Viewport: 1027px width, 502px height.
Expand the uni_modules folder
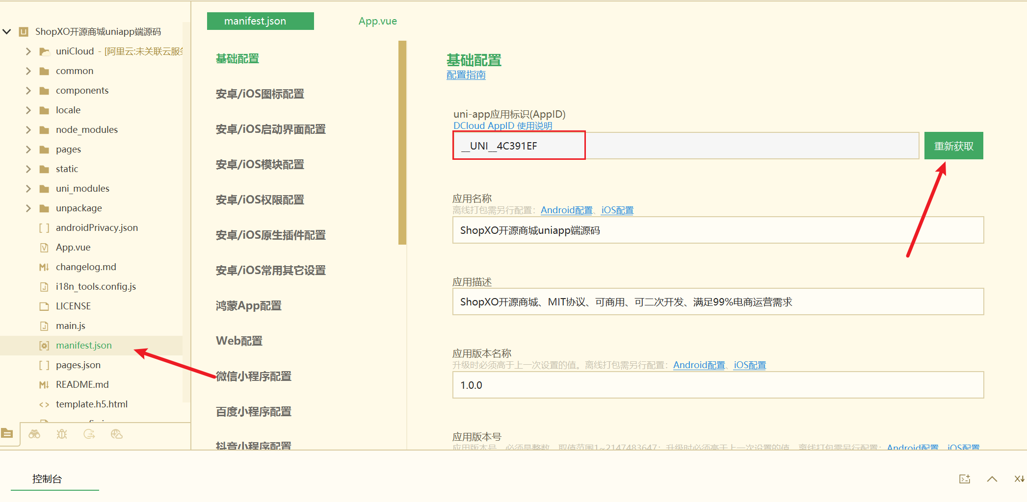(x=28, y=189)
